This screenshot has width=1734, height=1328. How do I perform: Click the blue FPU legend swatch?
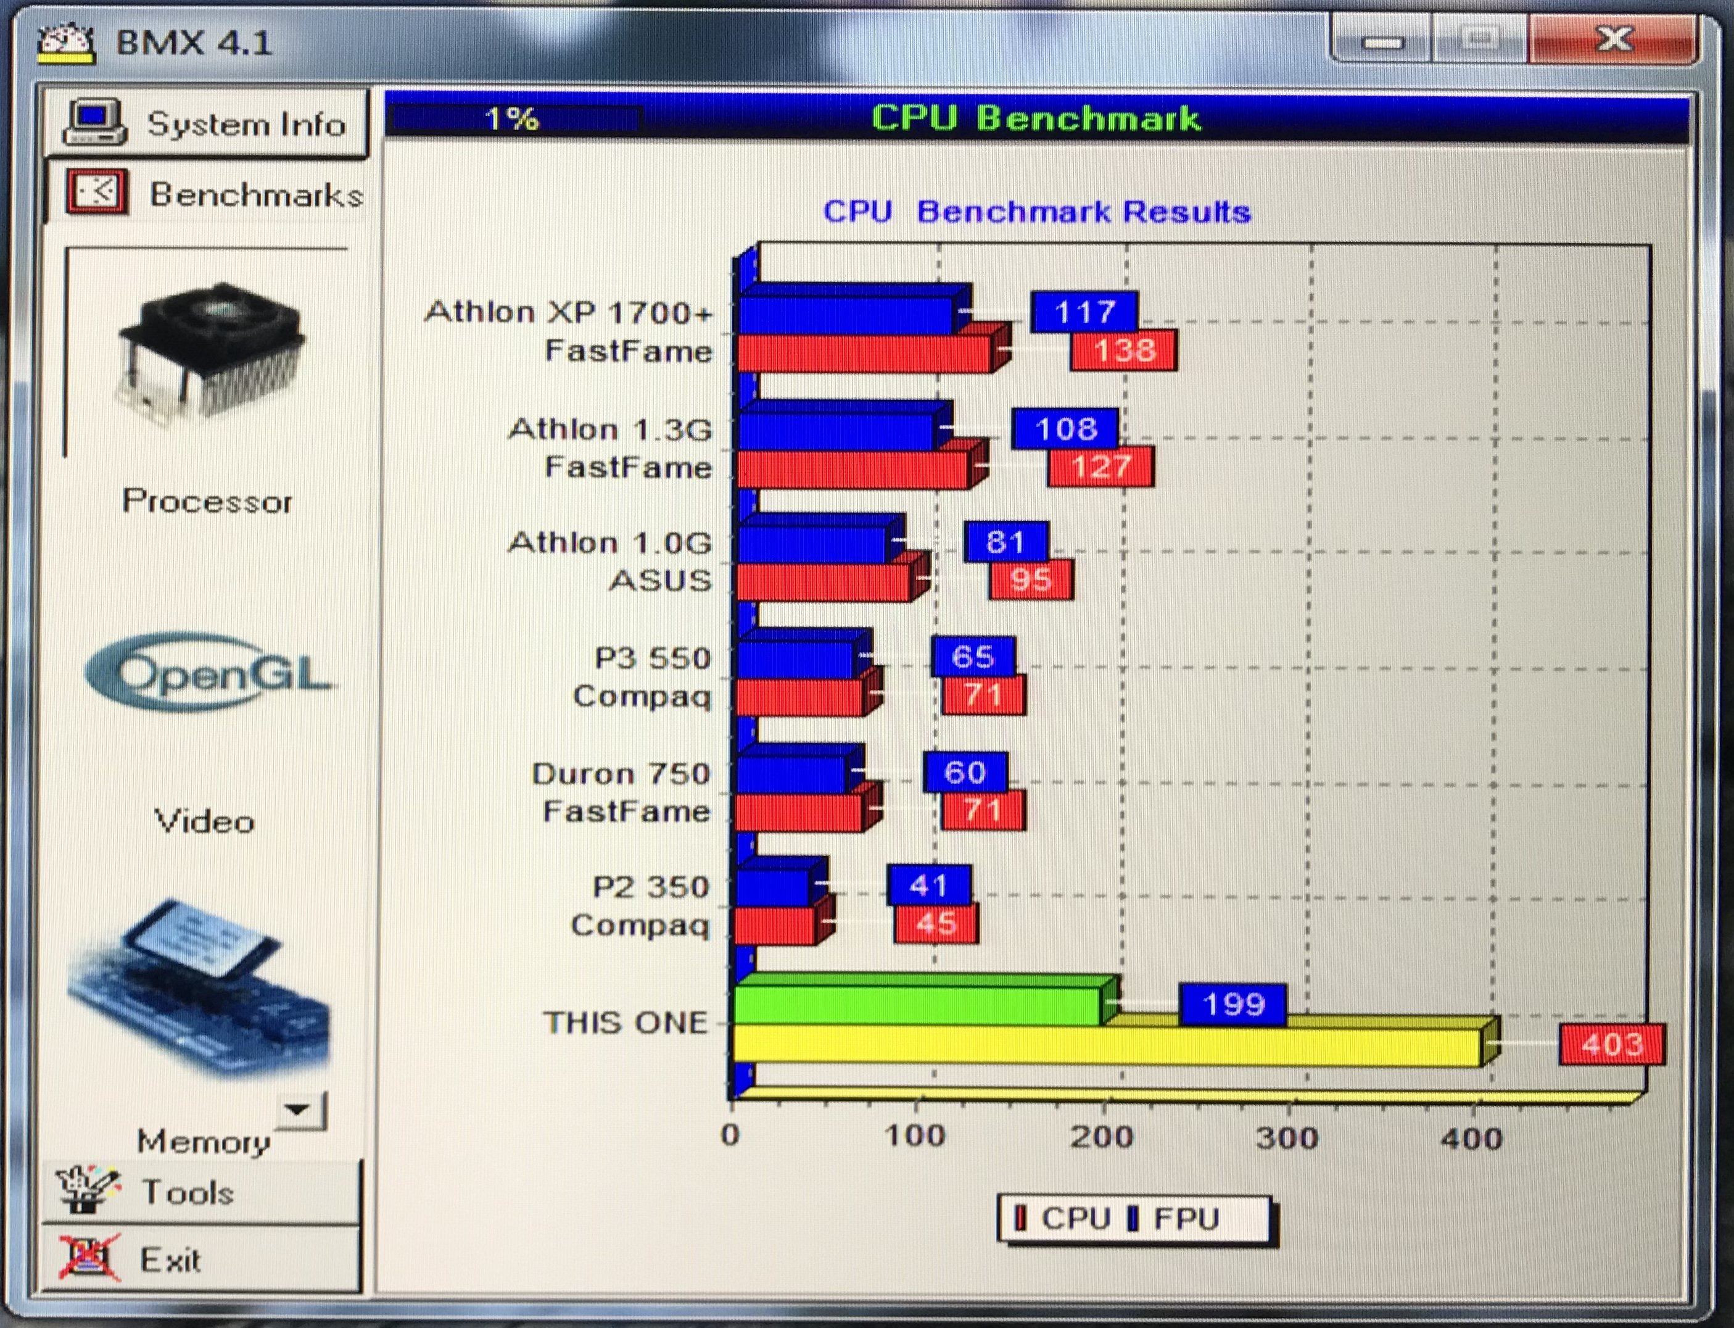(x=1133, y=1218)
